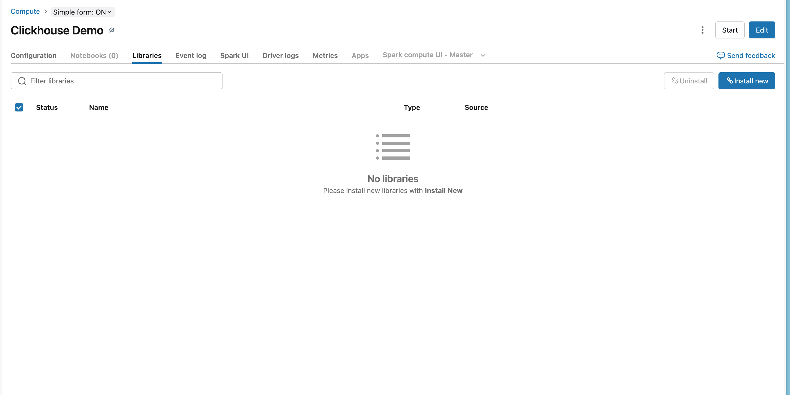Switch to the Metrics tab
This screenshot has height=395, width=790.
325,56
